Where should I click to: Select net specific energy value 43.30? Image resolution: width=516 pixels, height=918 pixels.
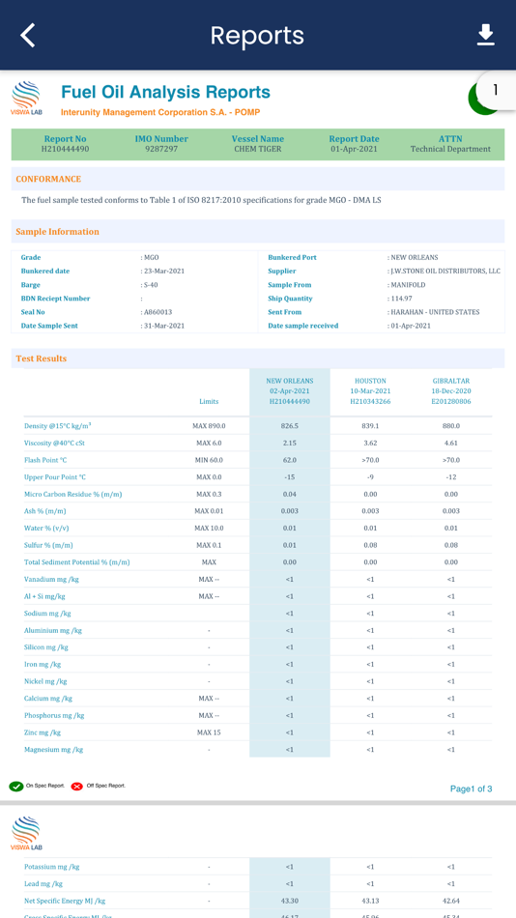click(289, 901)
